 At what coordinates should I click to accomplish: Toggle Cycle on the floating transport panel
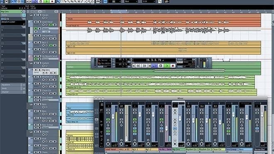(154, 66)
